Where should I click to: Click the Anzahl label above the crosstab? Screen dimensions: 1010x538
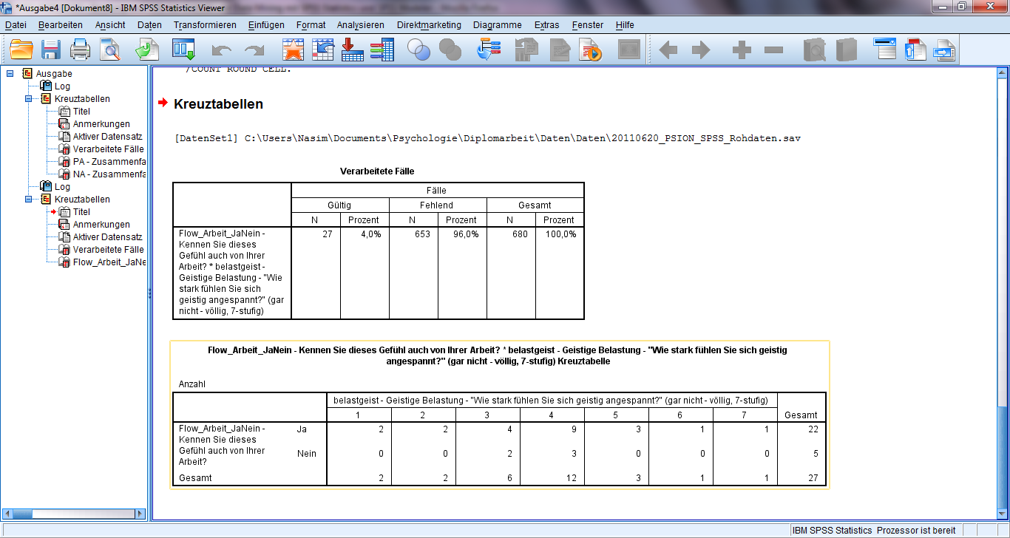192,384
